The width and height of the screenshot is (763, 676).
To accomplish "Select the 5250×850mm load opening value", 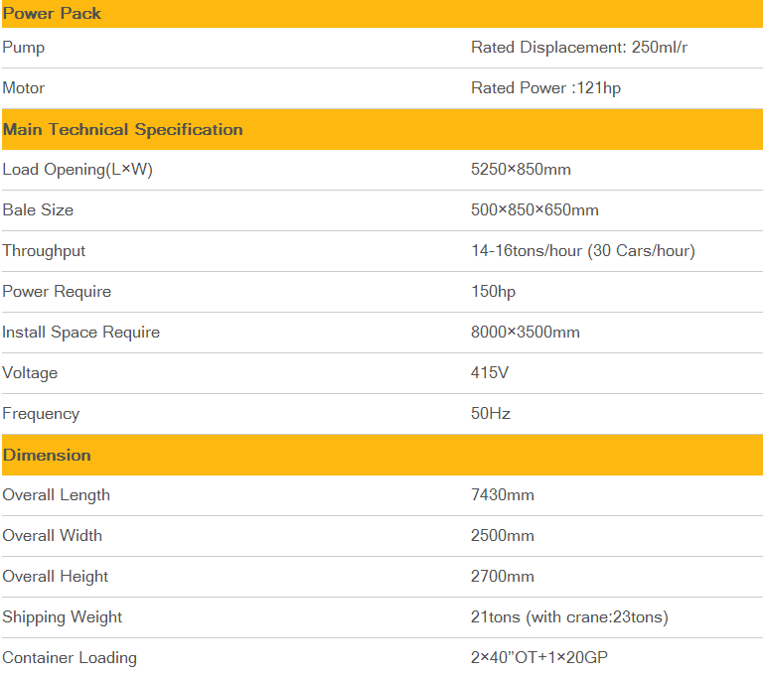I will pyautogui.click(x=521, y=170).
